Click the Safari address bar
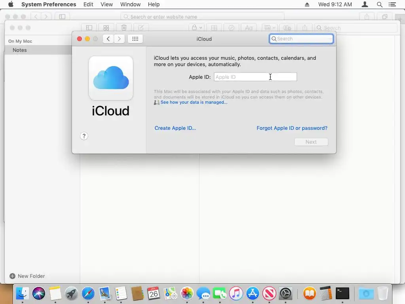Viewport: 405px width, 304px height. [x=202, y=17]
